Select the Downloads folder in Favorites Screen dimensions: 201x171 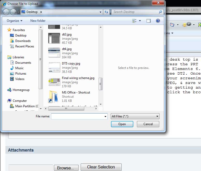point(23,41)
